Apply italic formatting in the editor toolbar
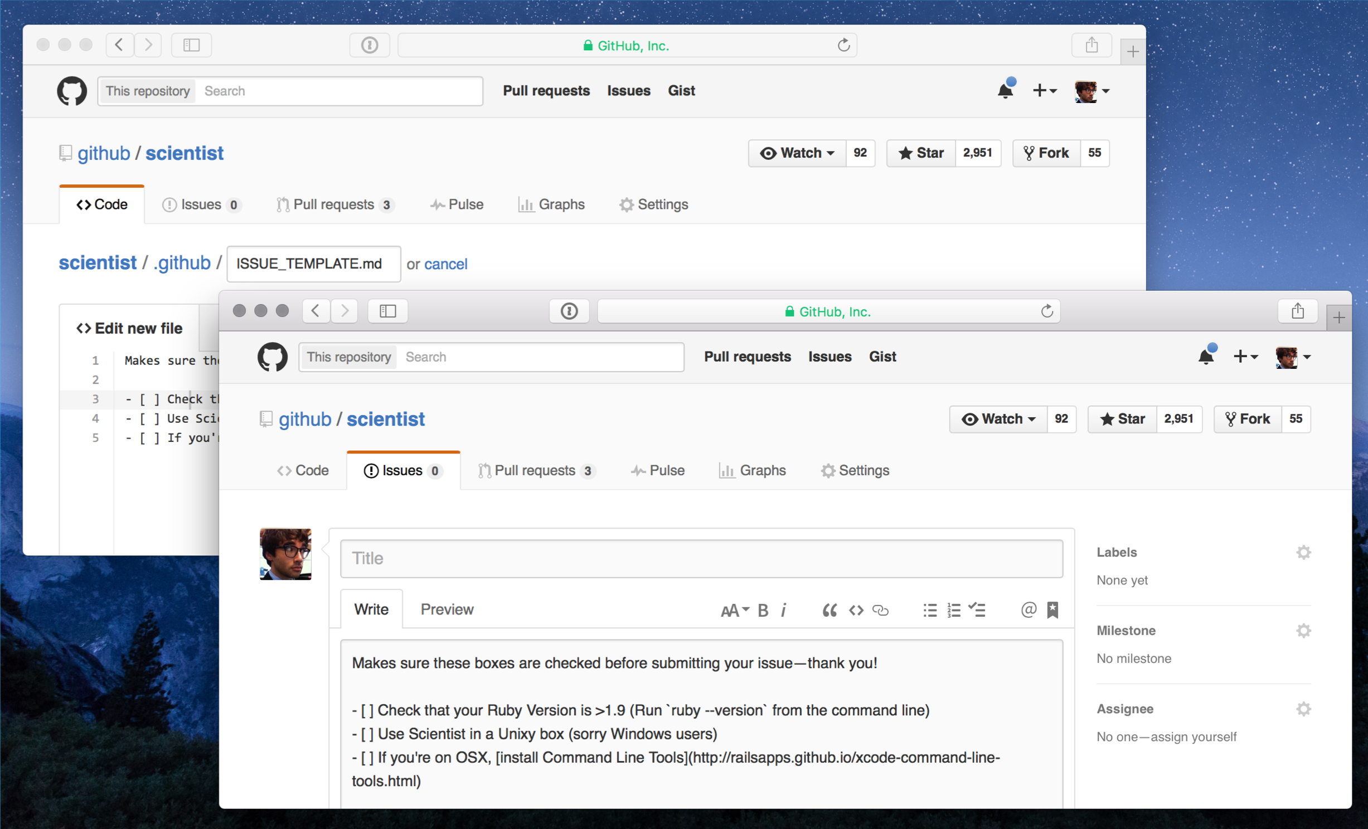The image size is (1368, 829). click(784, 610)
